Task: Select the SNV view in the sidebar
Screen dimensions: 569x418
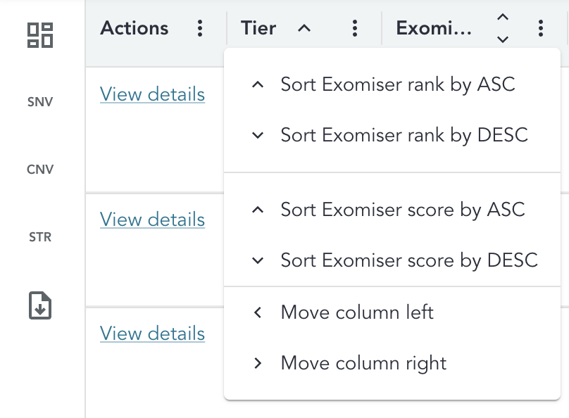Action: pos(40,101)
